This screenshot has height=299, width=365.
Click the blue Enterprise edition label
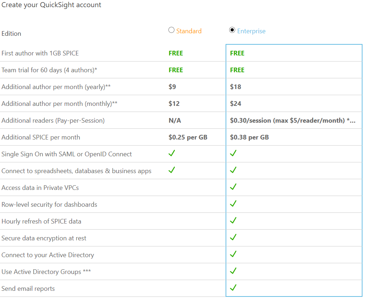click(x=251, y=31)
